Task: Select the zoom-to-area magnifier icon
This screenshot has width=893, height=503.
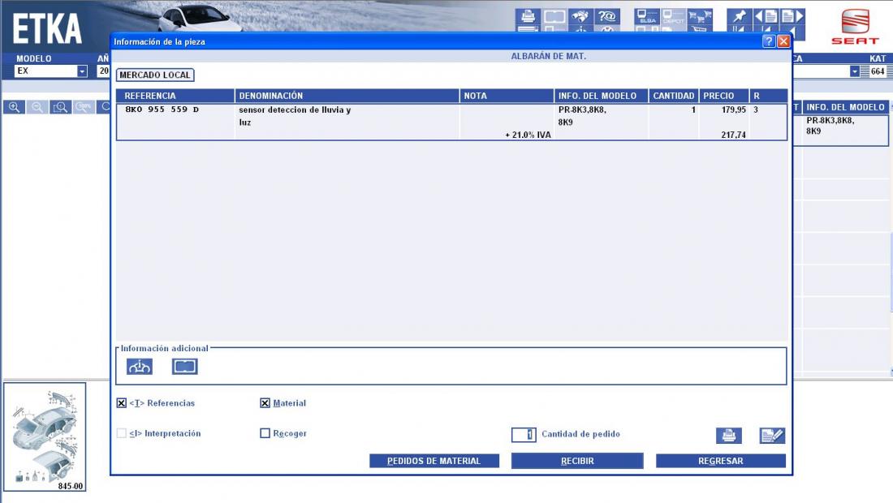Action: pos(60,107)
